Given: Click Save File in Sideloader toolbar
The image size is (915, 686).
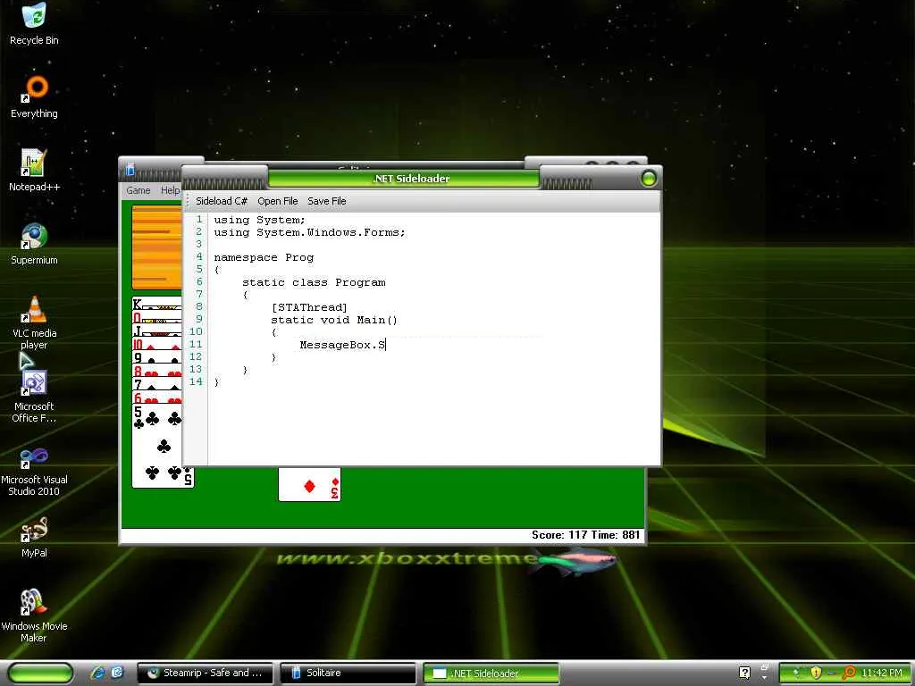Looking at the screenshot, I should [327, 201].
